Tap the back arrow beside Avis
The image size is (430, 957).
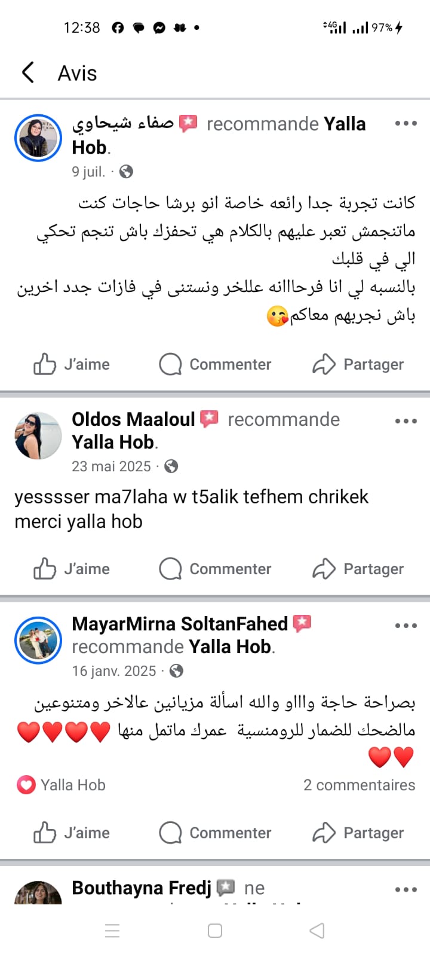(27, 73)
